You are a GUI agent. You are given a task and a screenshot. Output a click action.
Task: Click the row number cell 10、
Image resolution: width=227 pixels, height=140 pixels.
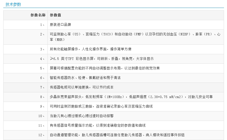click(41, 116)
